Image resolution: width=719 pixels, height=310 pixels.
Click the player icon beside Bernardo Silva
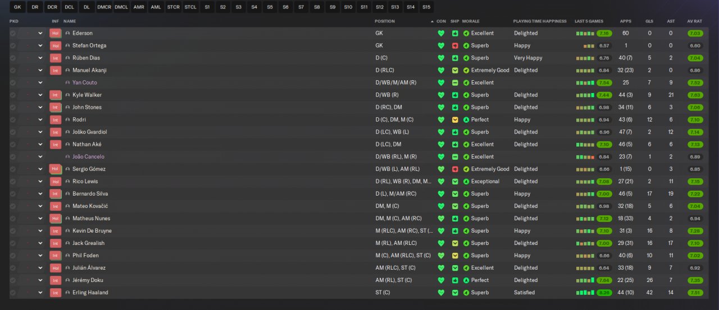coord(67,194)
